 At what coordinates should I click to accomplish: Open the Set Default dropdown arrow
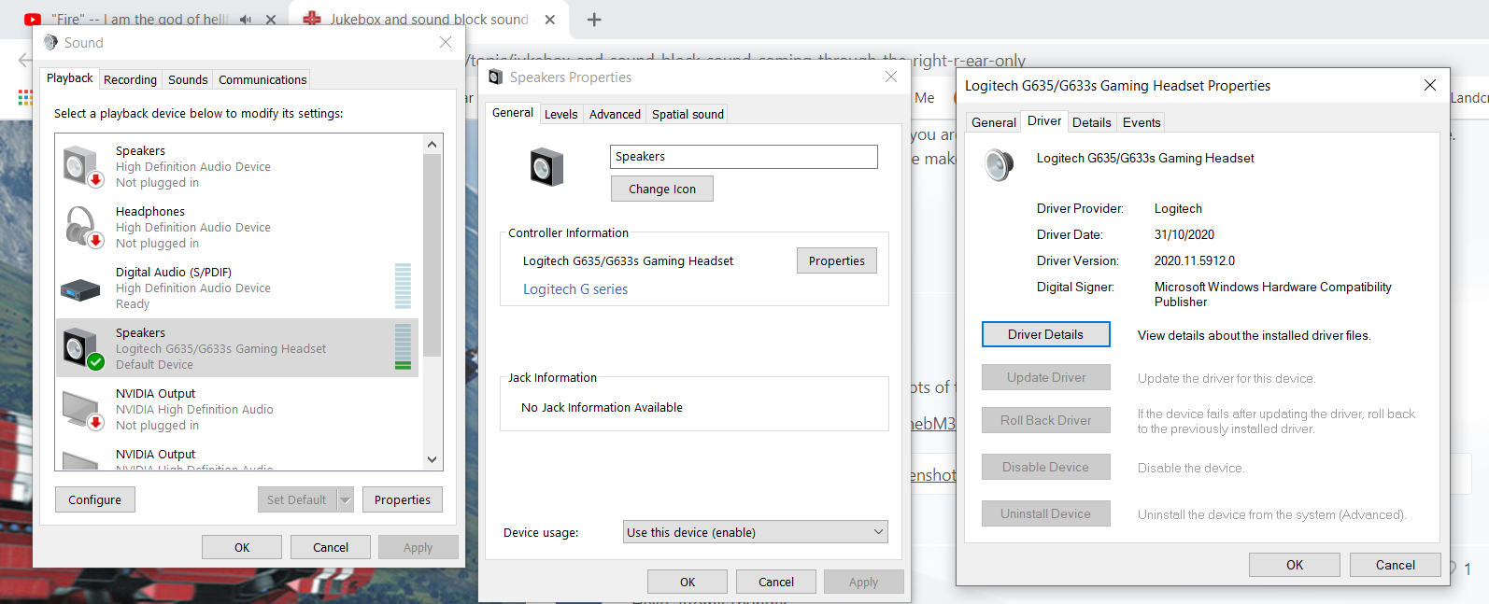click(346, 500)
